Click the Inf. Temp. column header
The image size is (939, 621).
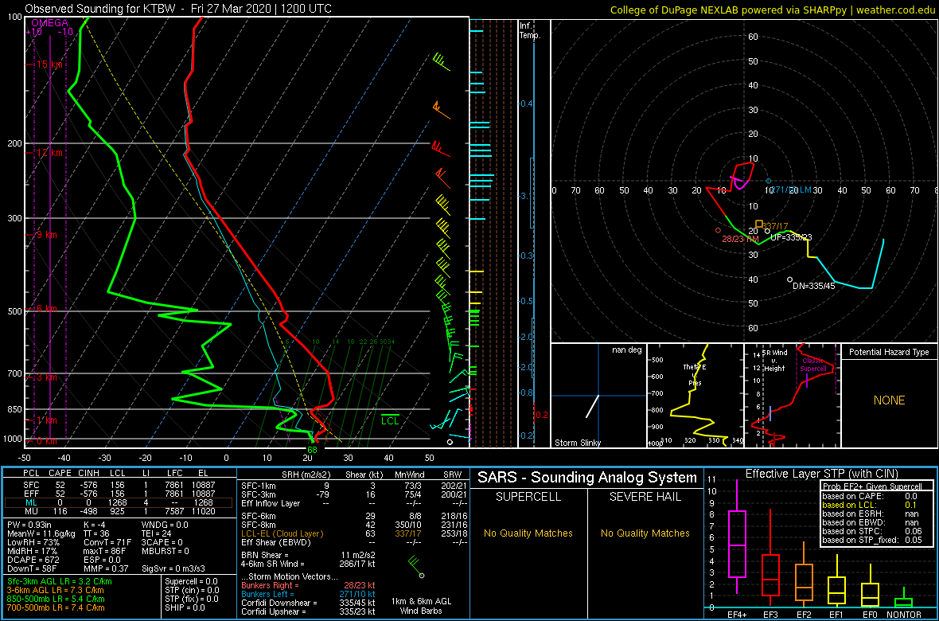pos(531,30)
